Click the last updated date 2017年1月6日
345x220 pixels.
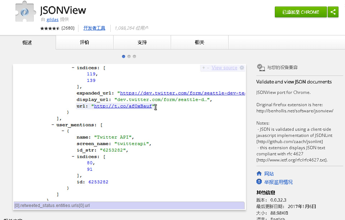(x=302, y=207)
